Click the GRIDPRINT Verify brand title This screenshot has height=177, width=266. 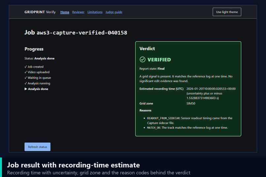click(x=40, y=12)
